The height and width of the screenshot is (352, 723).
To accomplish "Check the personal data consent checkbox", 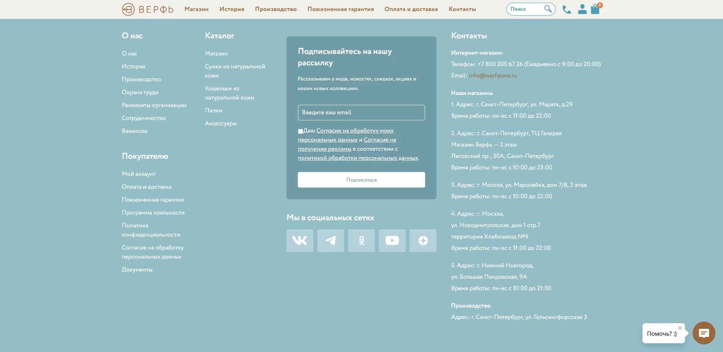I will point(301,131).
